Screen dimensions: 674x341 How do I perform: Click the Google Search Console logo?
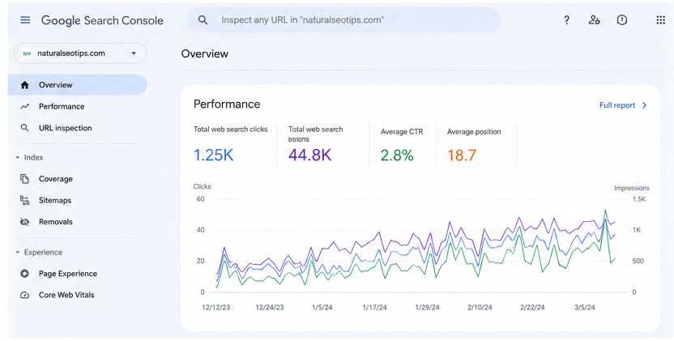(102, 20)
